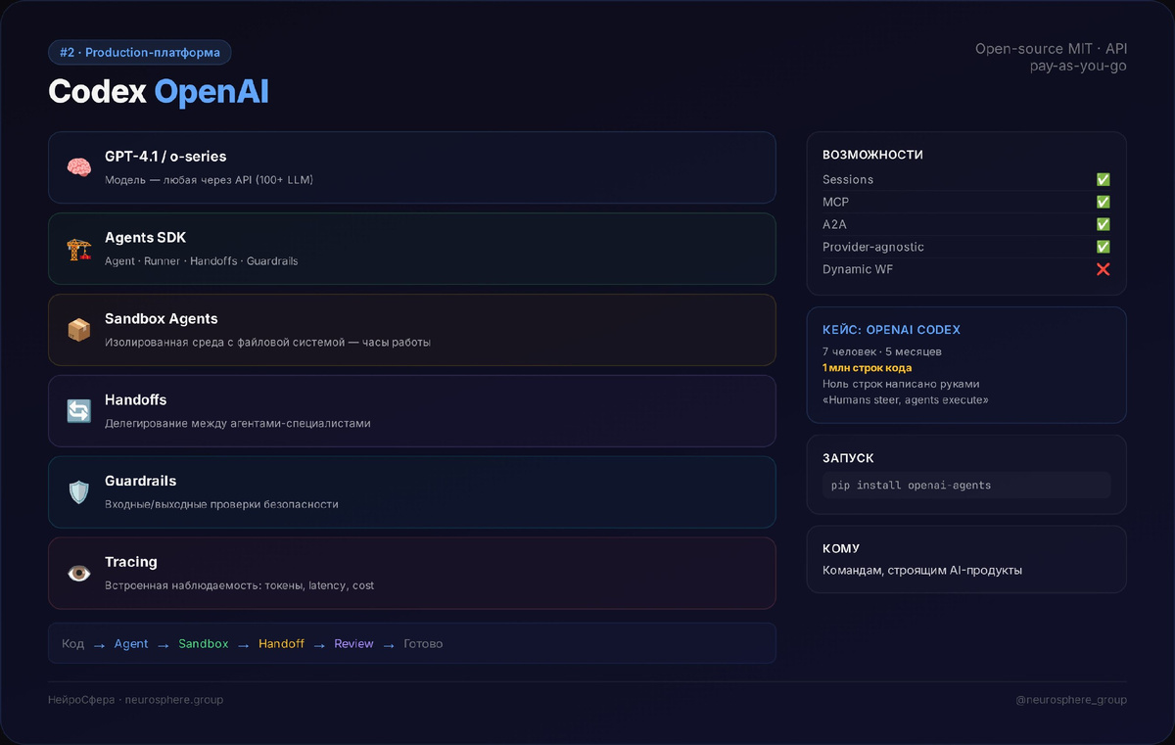Screen dimensions: 1175x745
Task: Select the Handoffs card heading
Action: 136,400
